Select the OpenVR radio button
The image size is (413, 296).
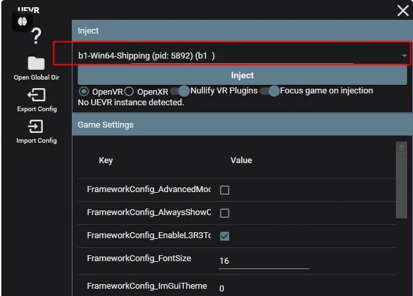[x=84, y=91]
